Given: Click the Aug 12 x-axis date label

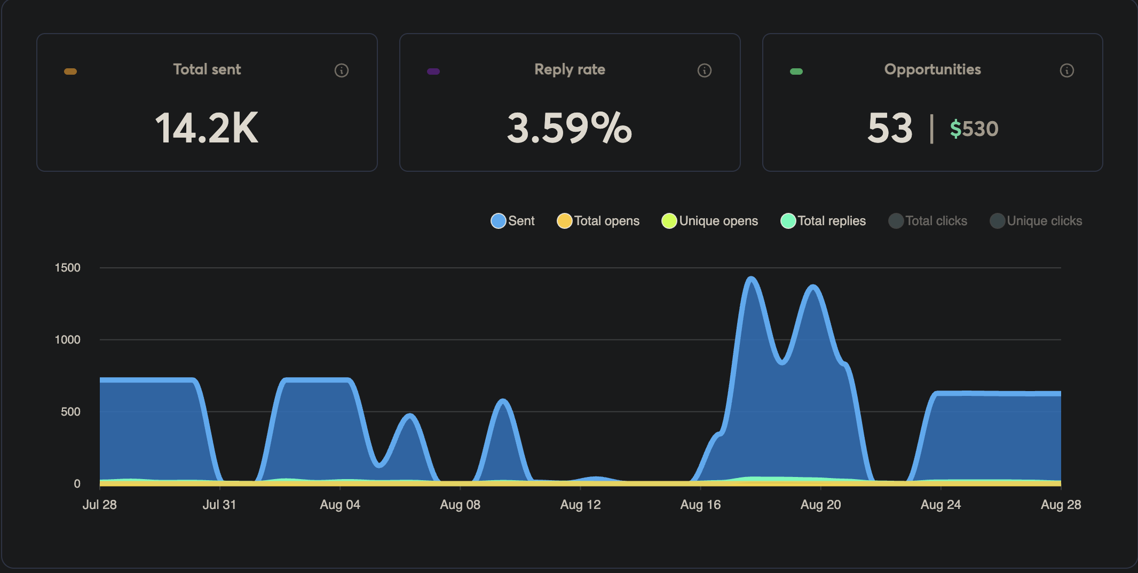Looking at the screenshot, I should 580,505.
